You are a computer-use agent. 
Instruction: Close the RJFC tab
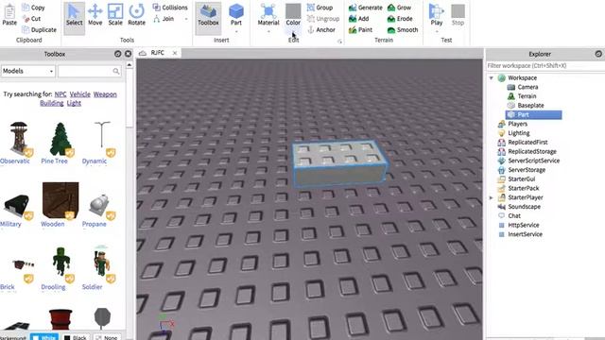coord(174,53)
